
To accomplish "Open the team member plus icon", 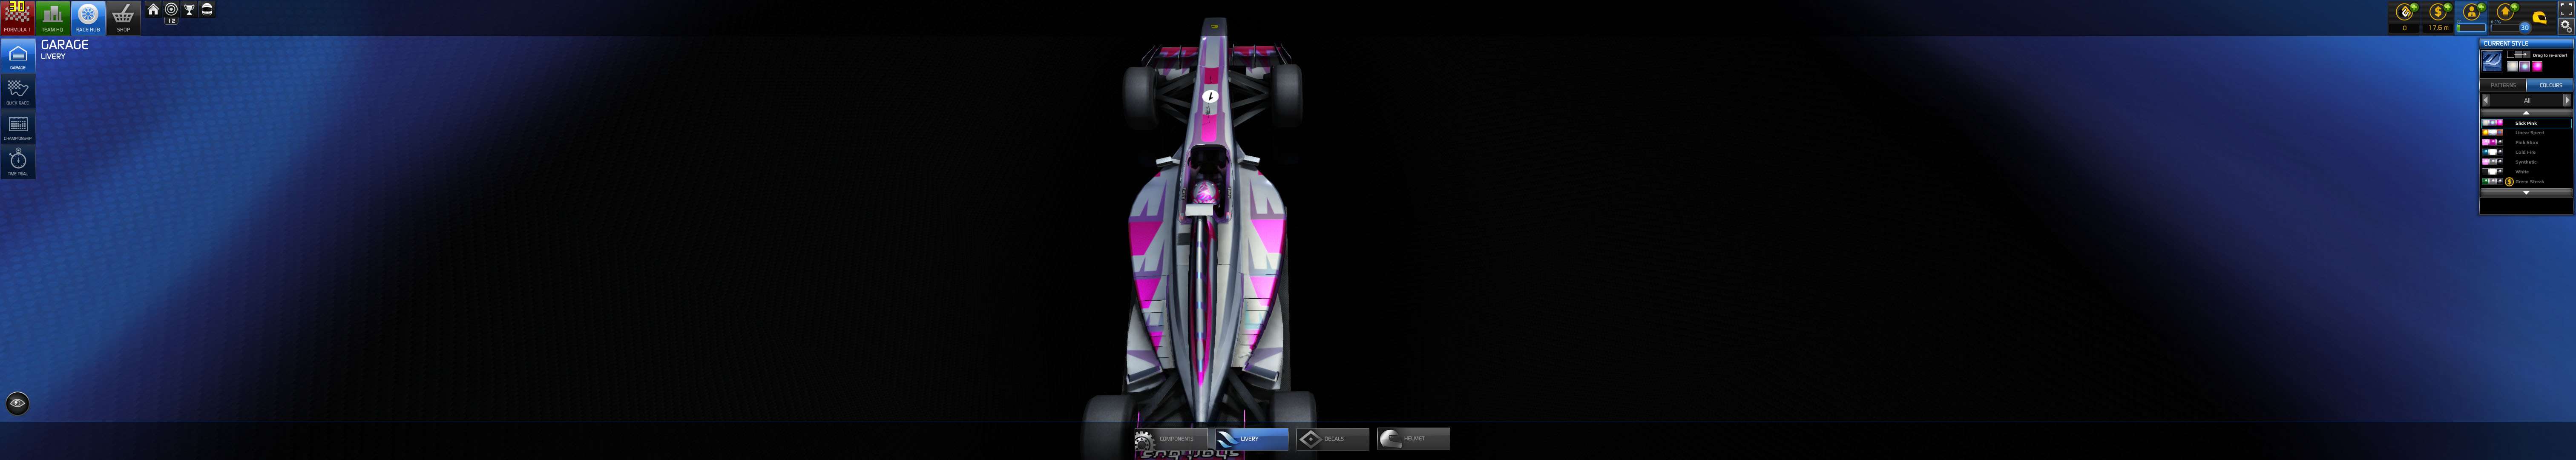I will click(x=2481, y=7).
